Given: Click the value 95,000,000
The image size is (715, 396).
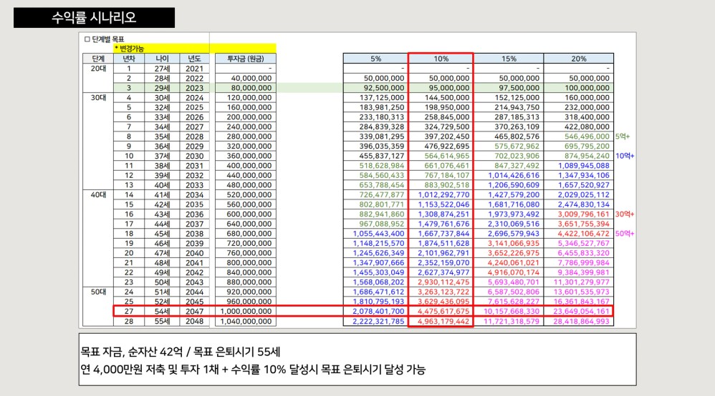Looking at the screenshot, I should [449, 88].
